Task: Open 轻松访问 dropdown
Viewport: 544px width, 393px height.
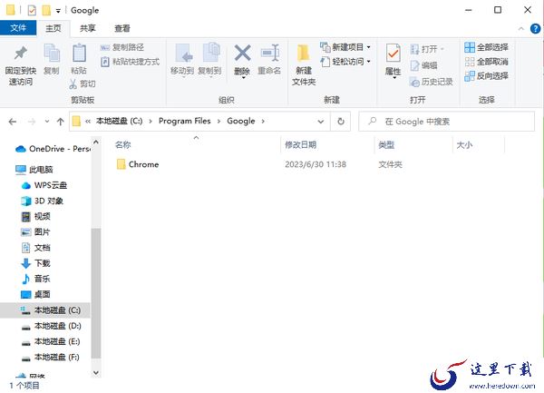Action: click(345, 62)
